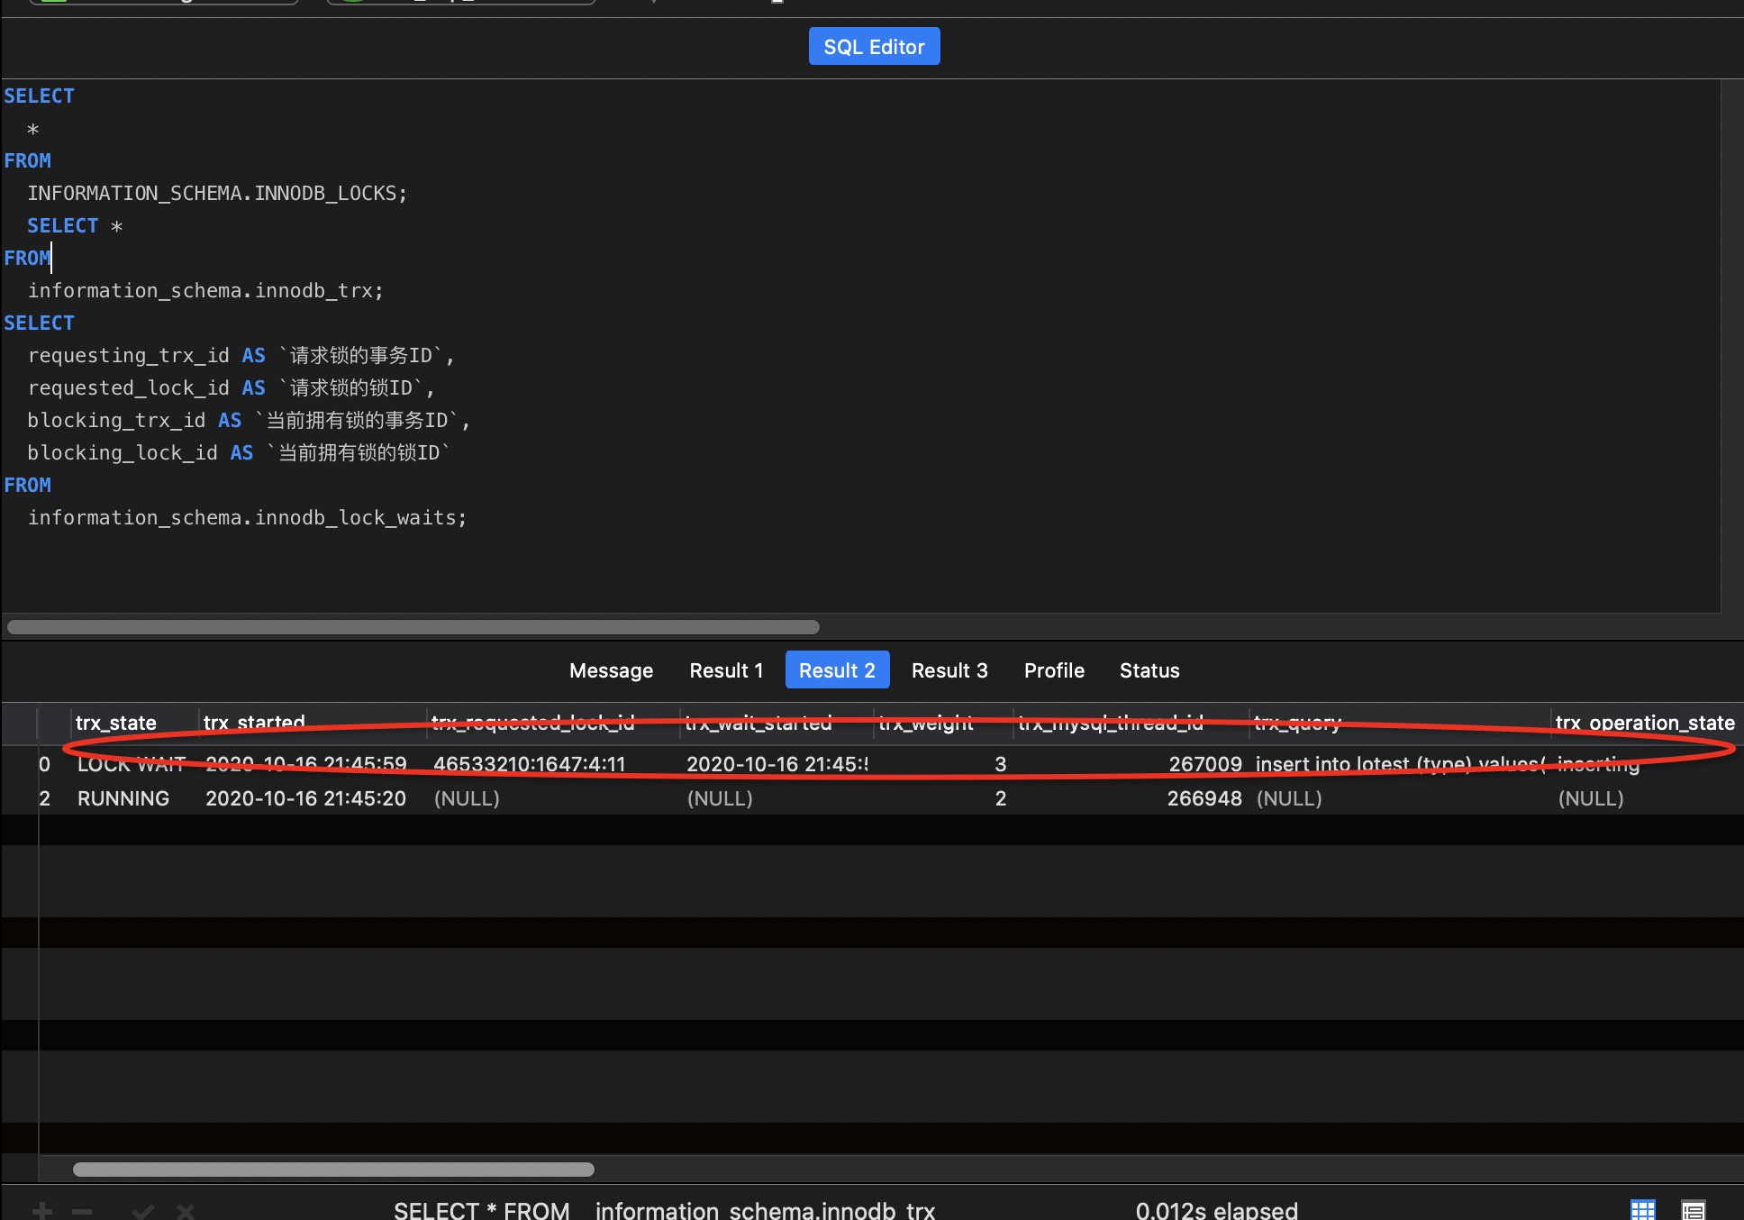Add a new record with plus icon
This screenshot has width=1744, height=1220.
point(42,1211)
